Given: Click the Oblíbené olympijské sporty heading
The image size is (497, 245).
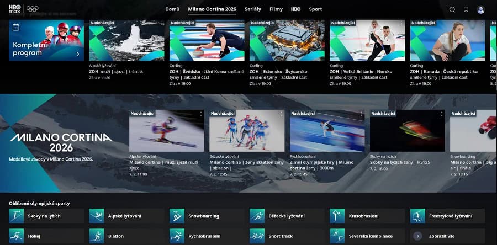Looking at the screenshot, I should (x=39, y=203).
